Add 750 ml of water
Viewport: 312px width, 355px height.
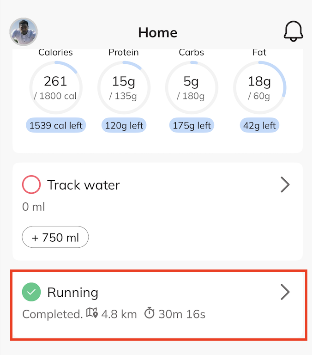(55, 237)
